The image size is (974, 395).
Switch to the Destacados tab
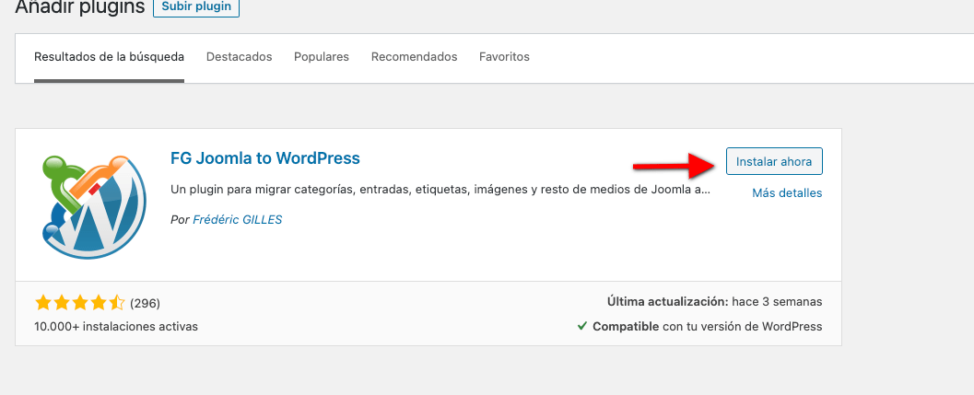pos(240,57)
